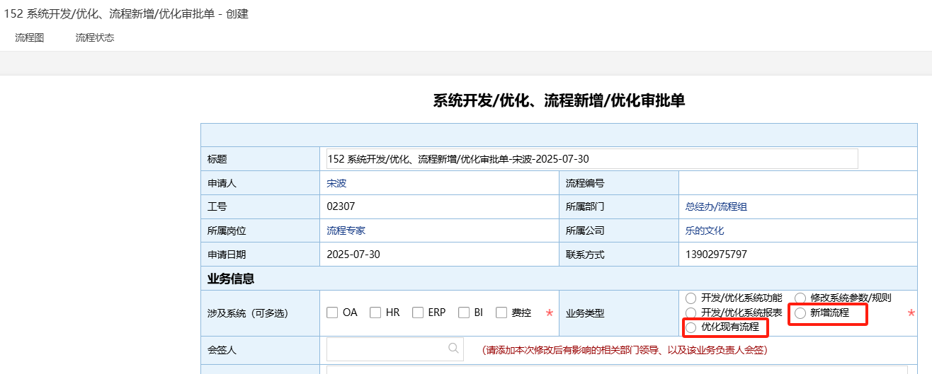Click the search icon in 会签人 field

pos(453,348)
